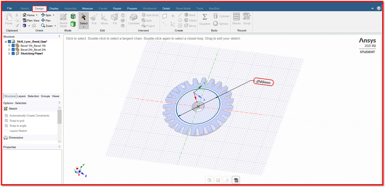Click the Dimensions section icon

pos(5,138)
